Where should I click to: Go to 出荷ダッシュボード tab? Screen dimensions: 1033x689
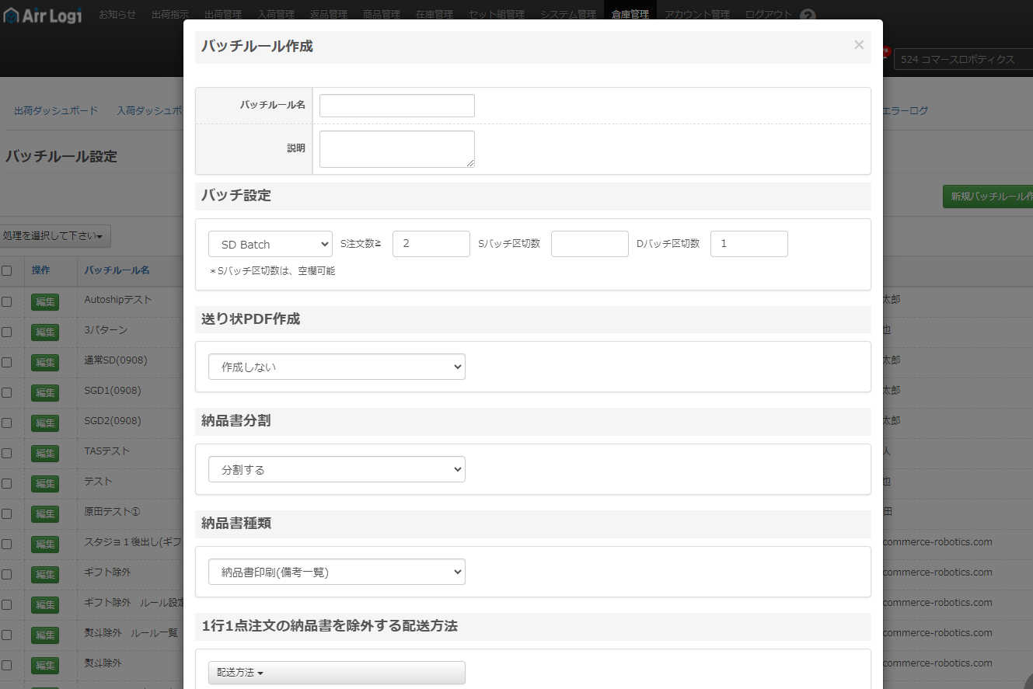coord(56,111)
